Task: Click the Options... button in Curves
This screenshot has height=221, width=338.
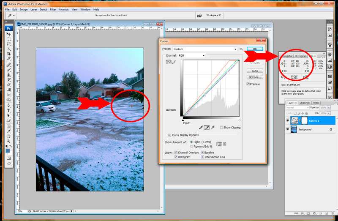Action: pyautogui.click(x=255, y=77)
